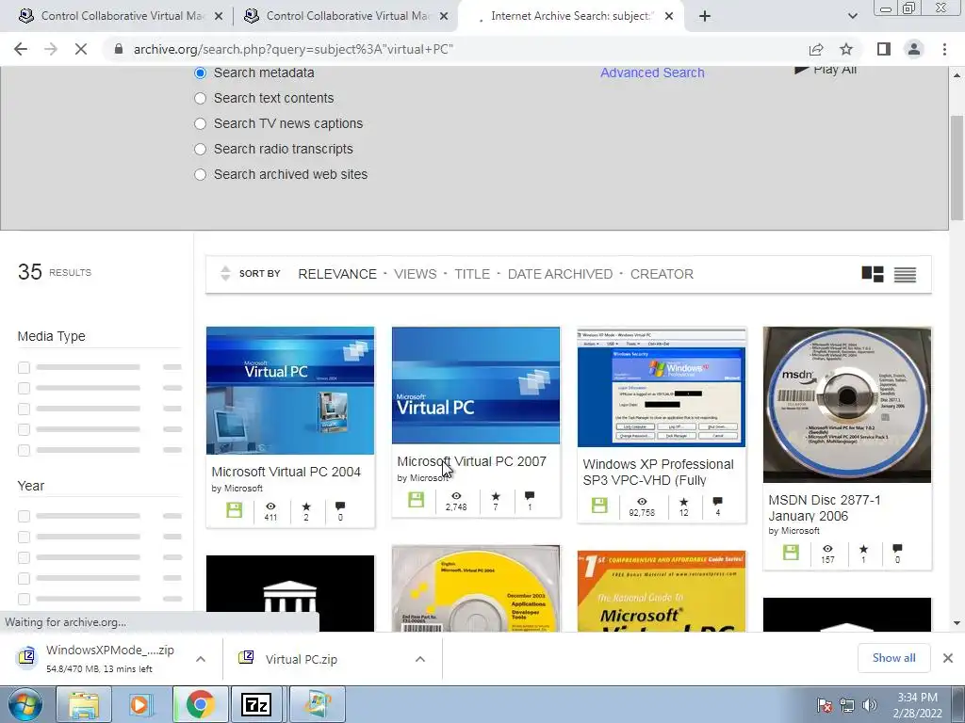965x723 pixels.
Task: Switch to list view layout
Action: pos(905,274)
